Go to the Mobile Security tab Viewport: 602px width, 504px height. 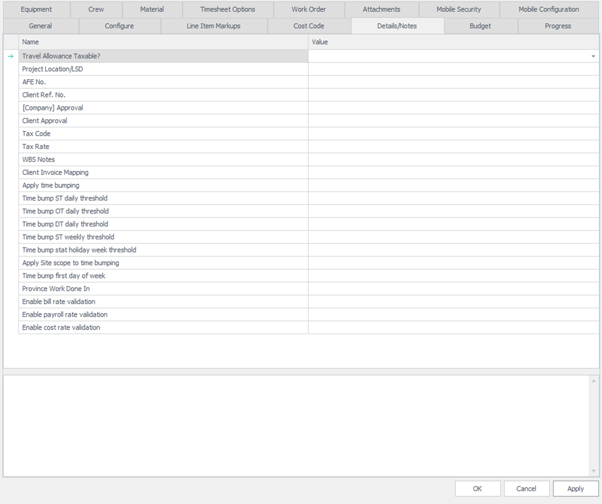click(458, 9)
